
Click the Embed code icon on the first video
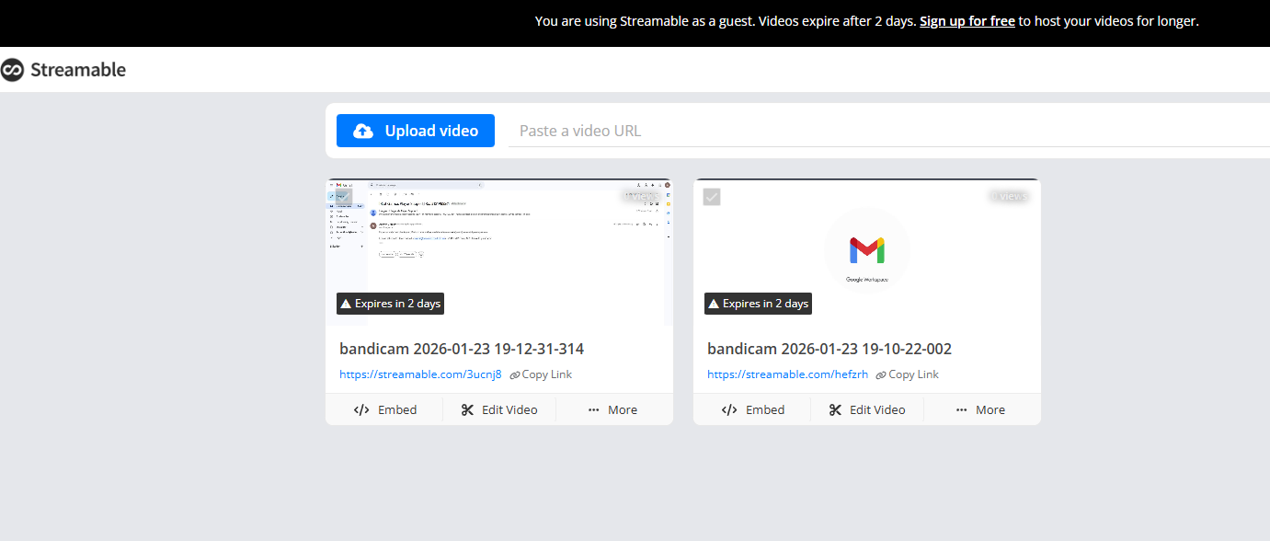[x=361, y=409]
